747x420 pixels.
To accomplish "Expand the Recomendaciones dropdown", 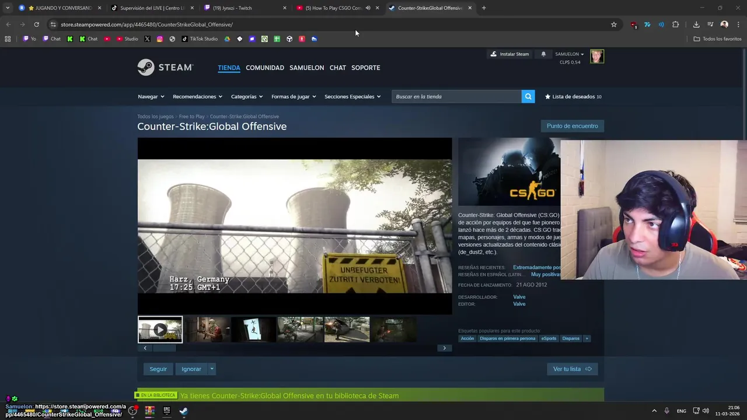I will (198, 97).
